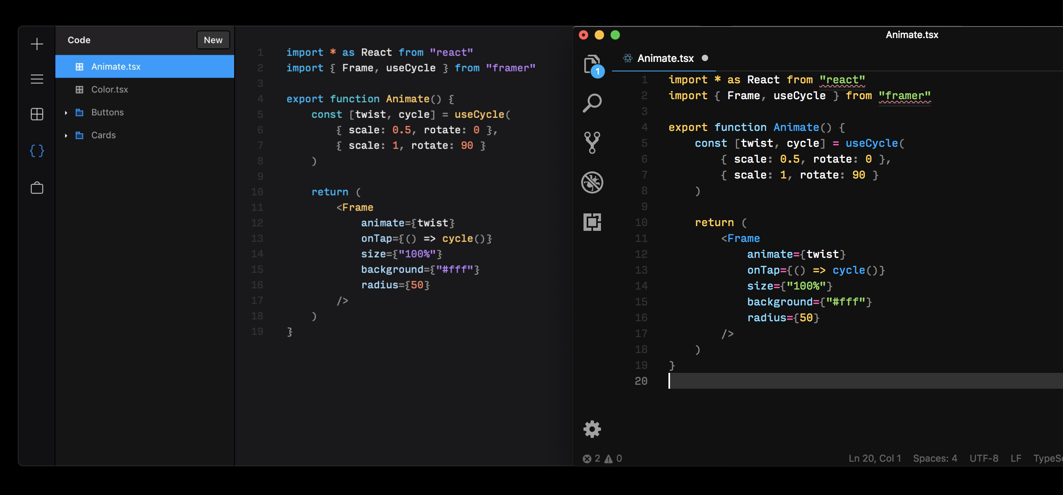Expand the Cards folder arrow
1063x495 pixels.
pyautogui.click(x=66, y=135)
